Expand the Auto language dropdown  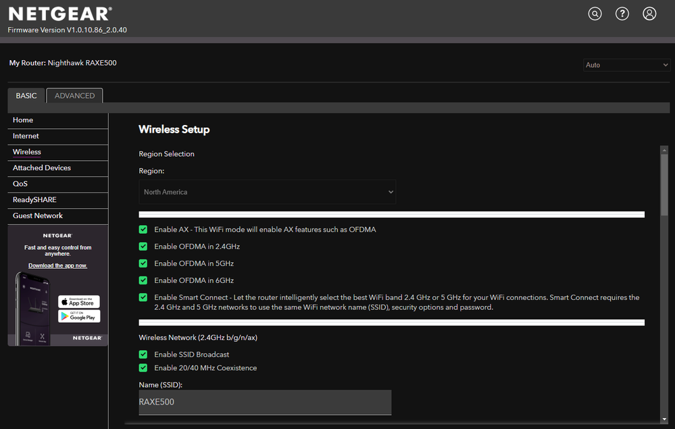[x=626, y=65]
